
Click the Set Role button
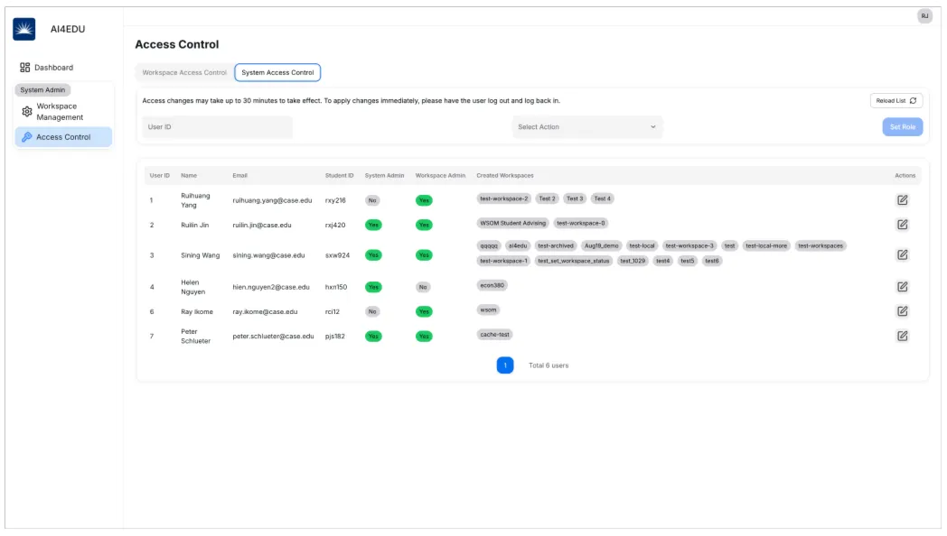click(x=903, y=126)
